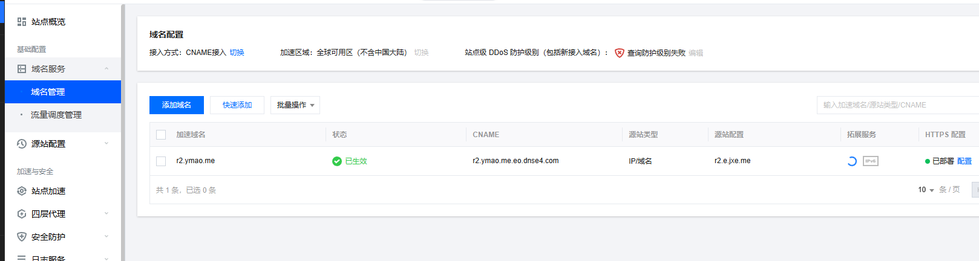Select 流量调度管理 in the sidebar
Screen dimensions: 979x261
point(63,115)
